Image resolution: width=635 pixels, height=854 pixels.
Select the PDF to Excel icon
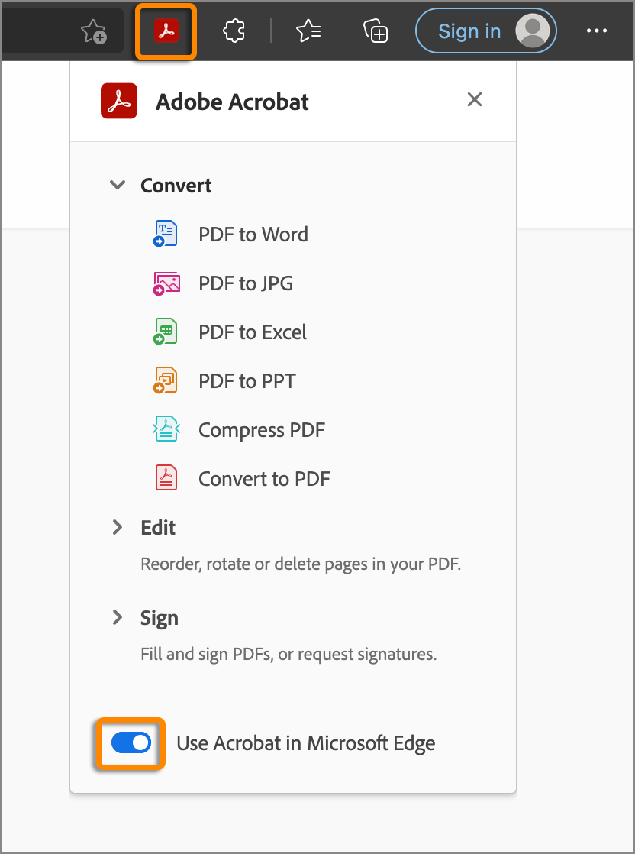pos(166,332)
